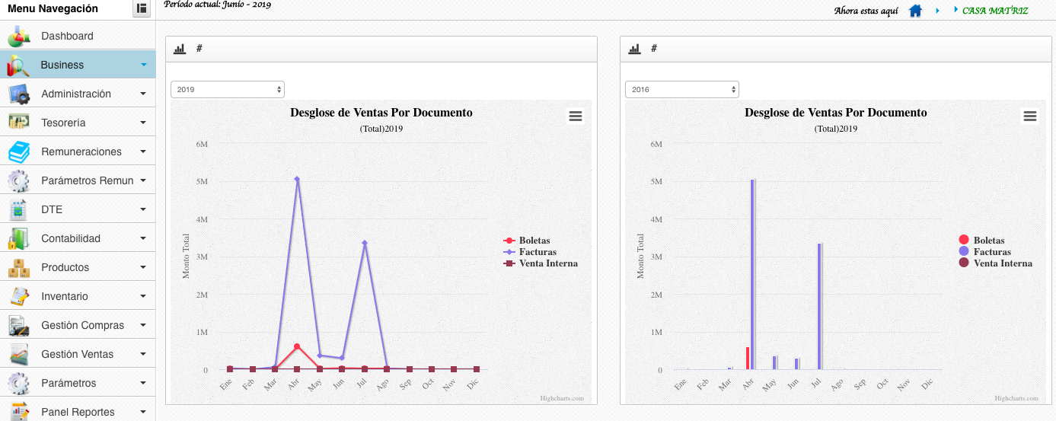Hide Venta Interna series in left chart
The height and width of the screenshot is (421, 1056).
pyautogui.click(x=548, y=263)
